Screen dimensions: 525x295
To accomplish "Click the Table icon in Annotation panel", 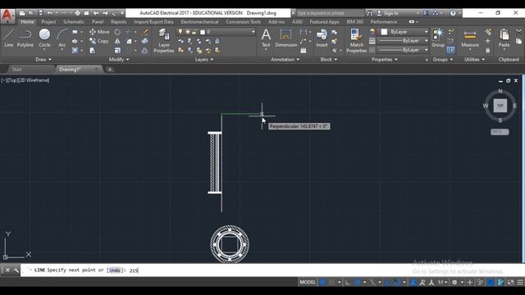I will (304, 51).
